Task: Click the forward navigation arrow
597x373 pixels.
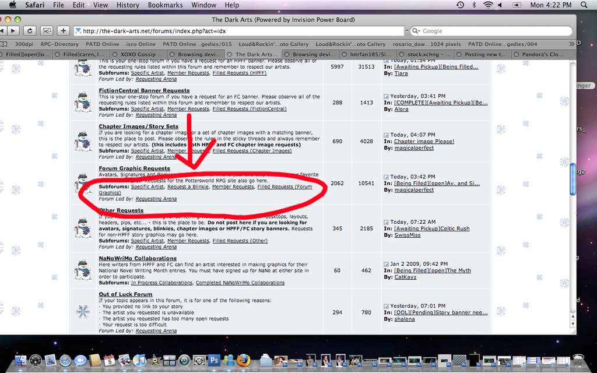Action: [13, 31]
